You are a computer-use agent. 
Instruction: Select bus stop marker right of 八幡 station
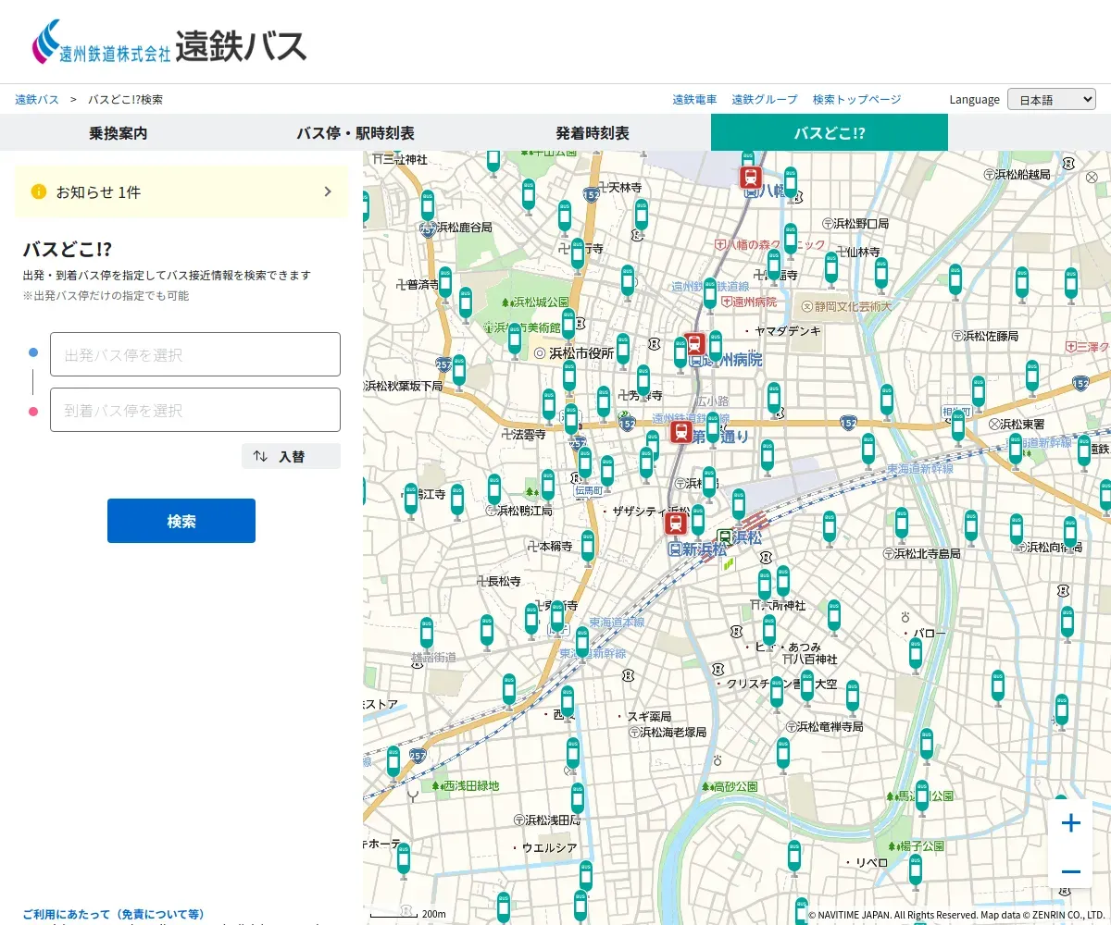coord(790,185)
